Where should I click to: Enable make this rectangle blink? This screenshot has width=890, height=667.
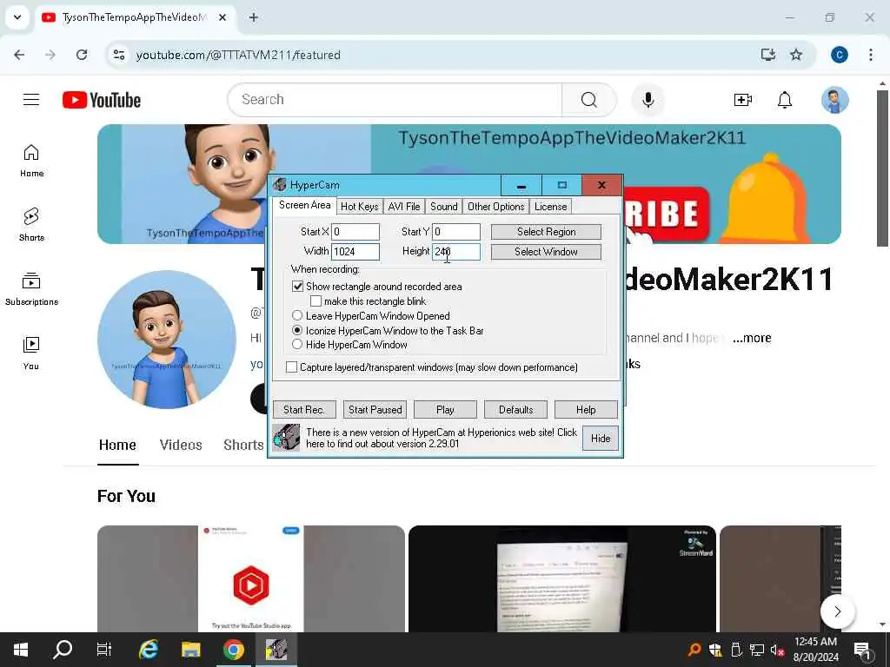click(x=316, y=301)
